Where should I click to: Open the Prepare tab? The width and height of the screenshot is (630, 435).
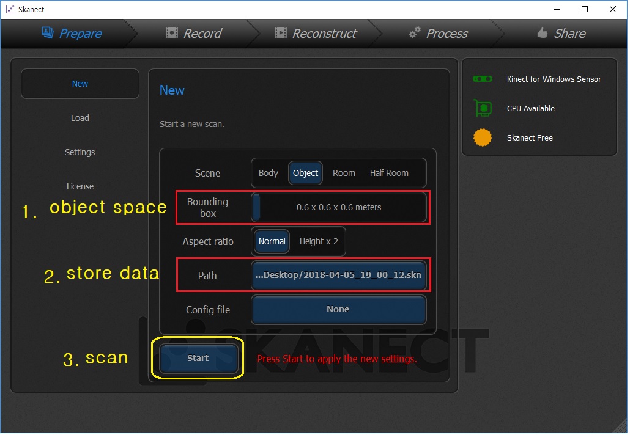(x=72, y=34)
